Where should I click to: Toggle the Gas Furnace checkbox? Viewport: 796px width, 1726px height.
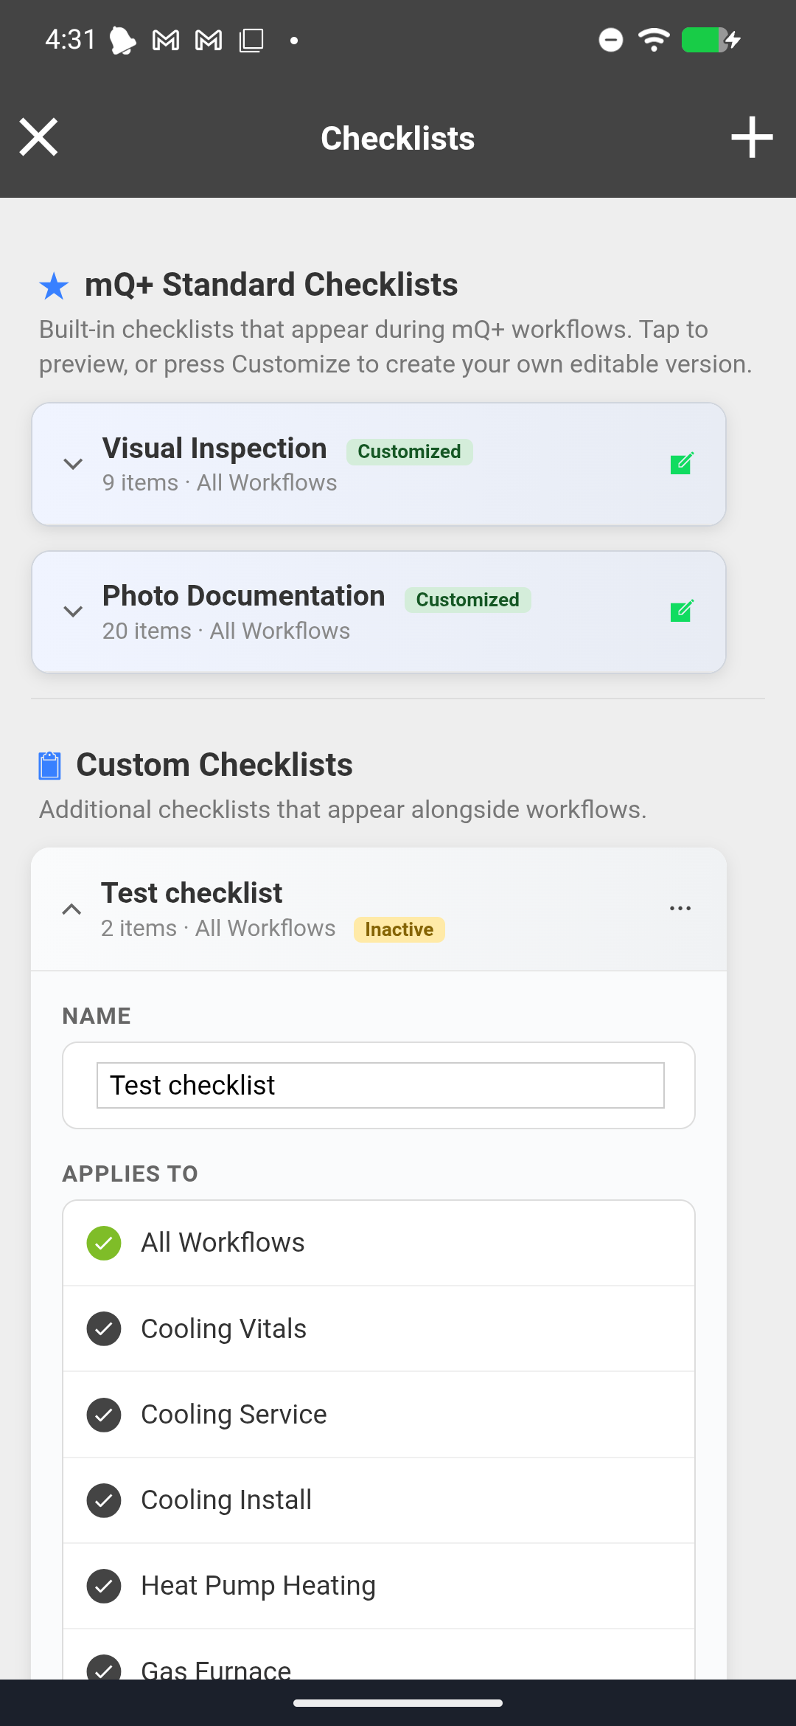[104, 1667]
